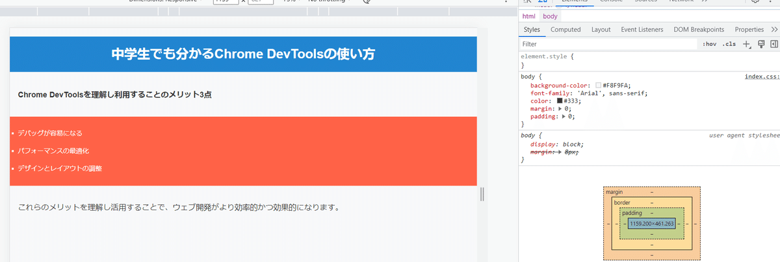
Task: Click the border label in box model
Action: pos(622,202)
